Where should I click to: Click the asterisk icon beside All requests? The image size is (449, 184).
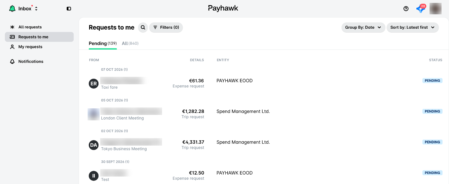click(12, 27)
